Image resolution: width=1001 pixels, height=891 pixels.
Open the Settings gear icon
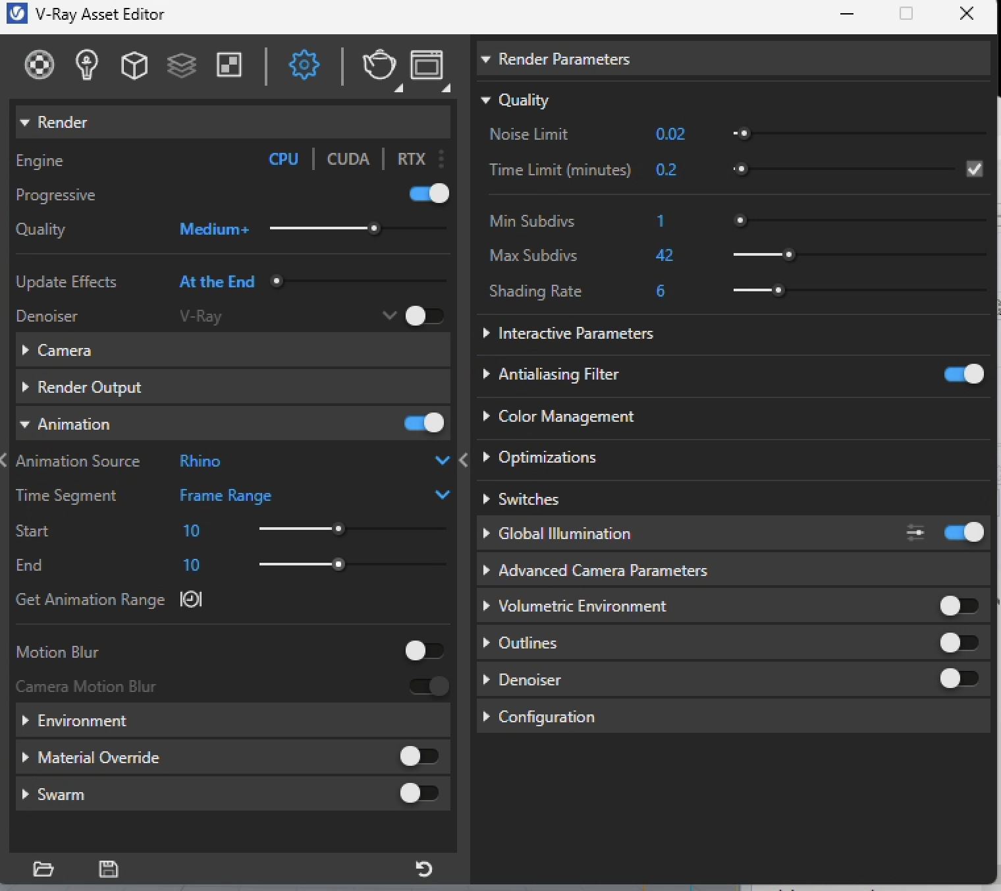[304, 65]
